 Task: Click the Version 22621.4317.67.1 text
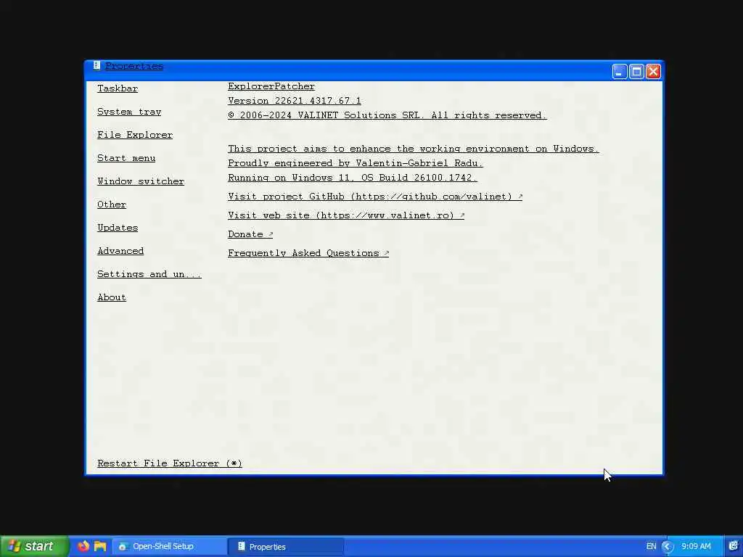pyautogui.click(x=295, y=101)
